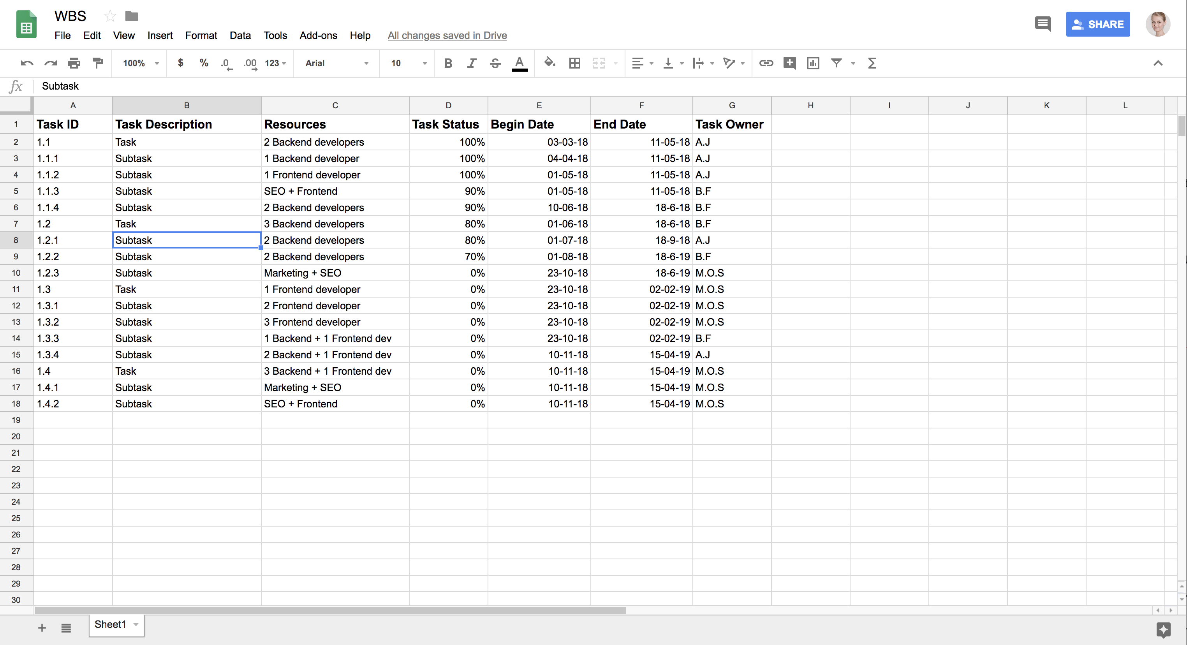
Task: Click the Print icon
Action: 74,63
